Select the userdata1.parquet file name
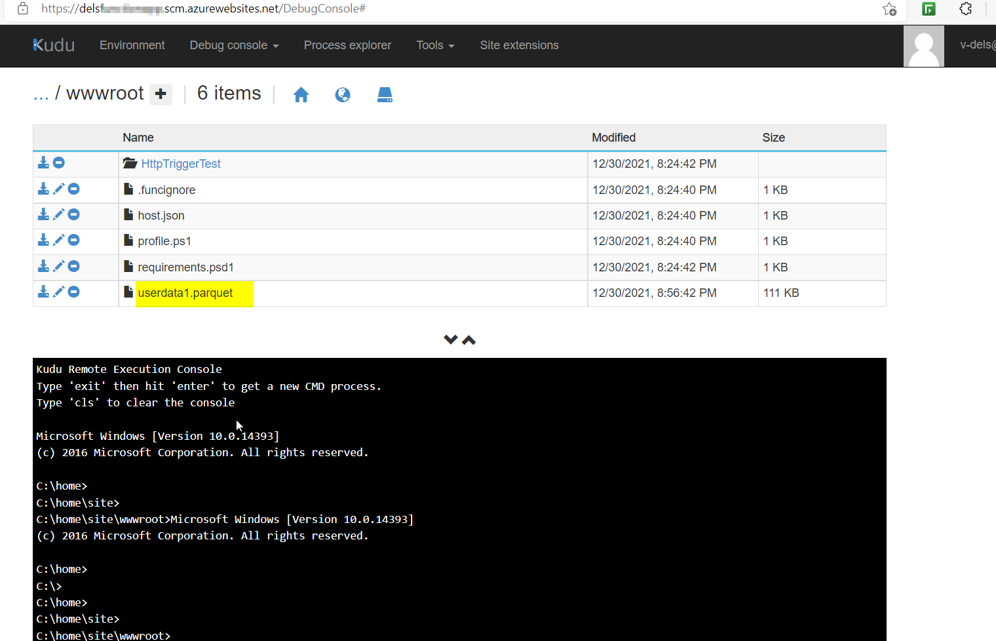Screen dimensions: 996x641 click(x=185, y=293)
